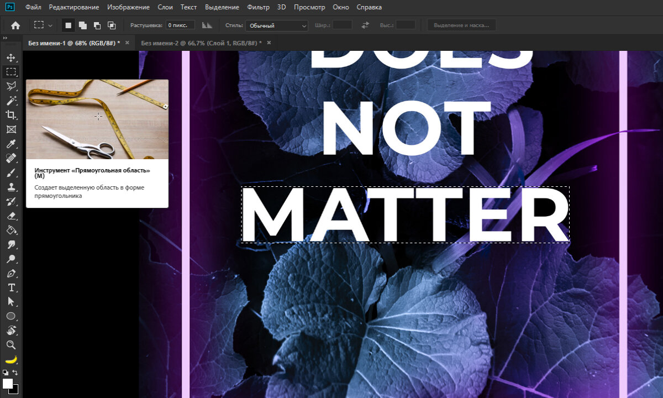Open the Фильтр menu
The image size is (663, 398).
click(259, 7)
